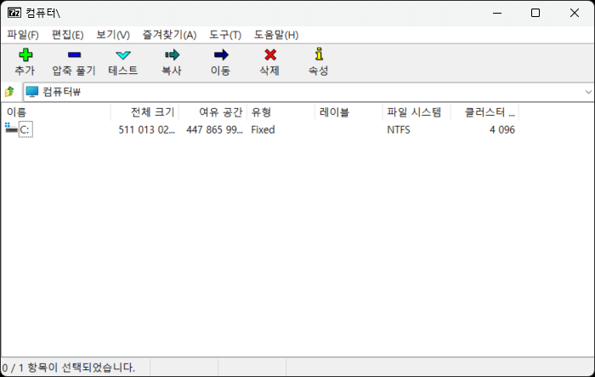Select the C: drive entry
Screen dimensions: 595x377
click(x=25, y=129)
